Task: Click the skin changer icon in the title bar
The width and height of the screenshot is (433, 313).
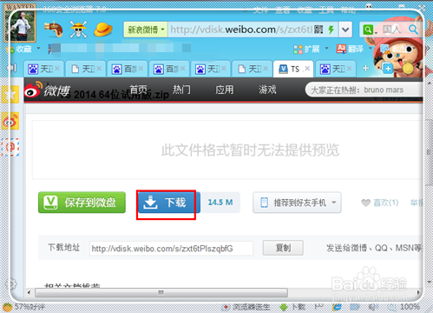Action: click(369, 7)
